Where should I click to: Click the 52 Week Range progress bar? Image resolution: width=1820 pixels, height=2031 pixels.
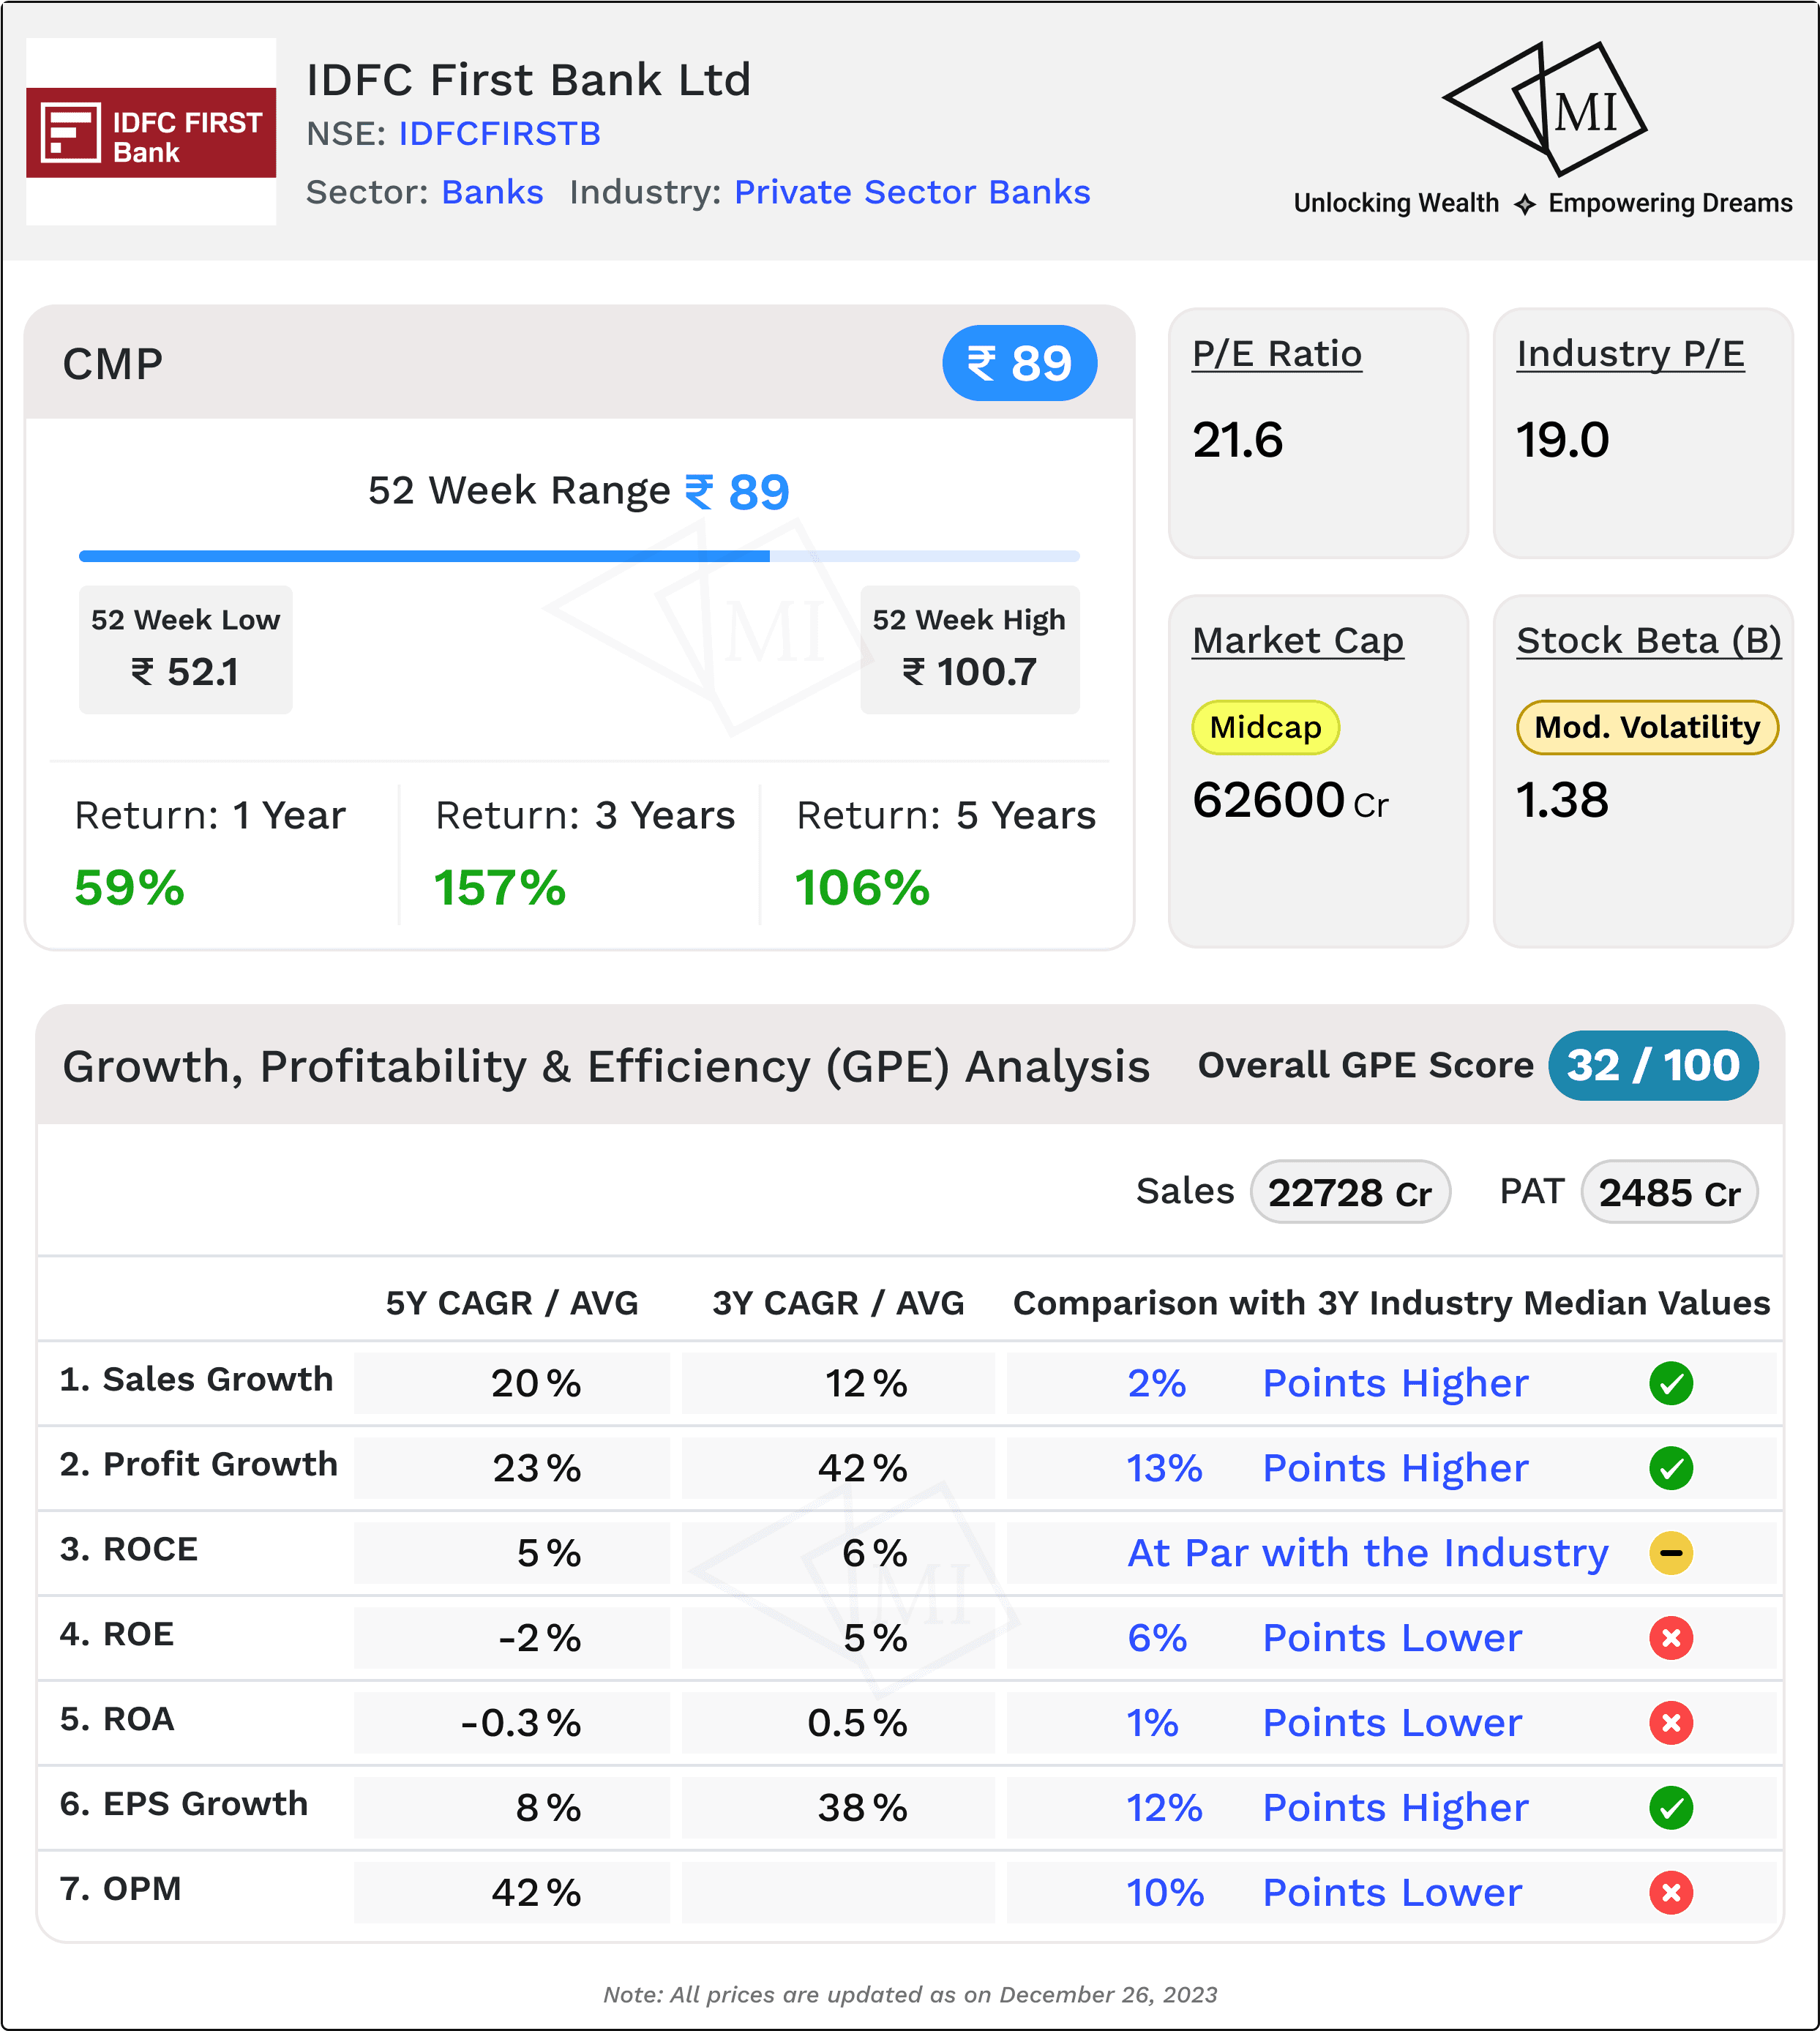[579, 556]
